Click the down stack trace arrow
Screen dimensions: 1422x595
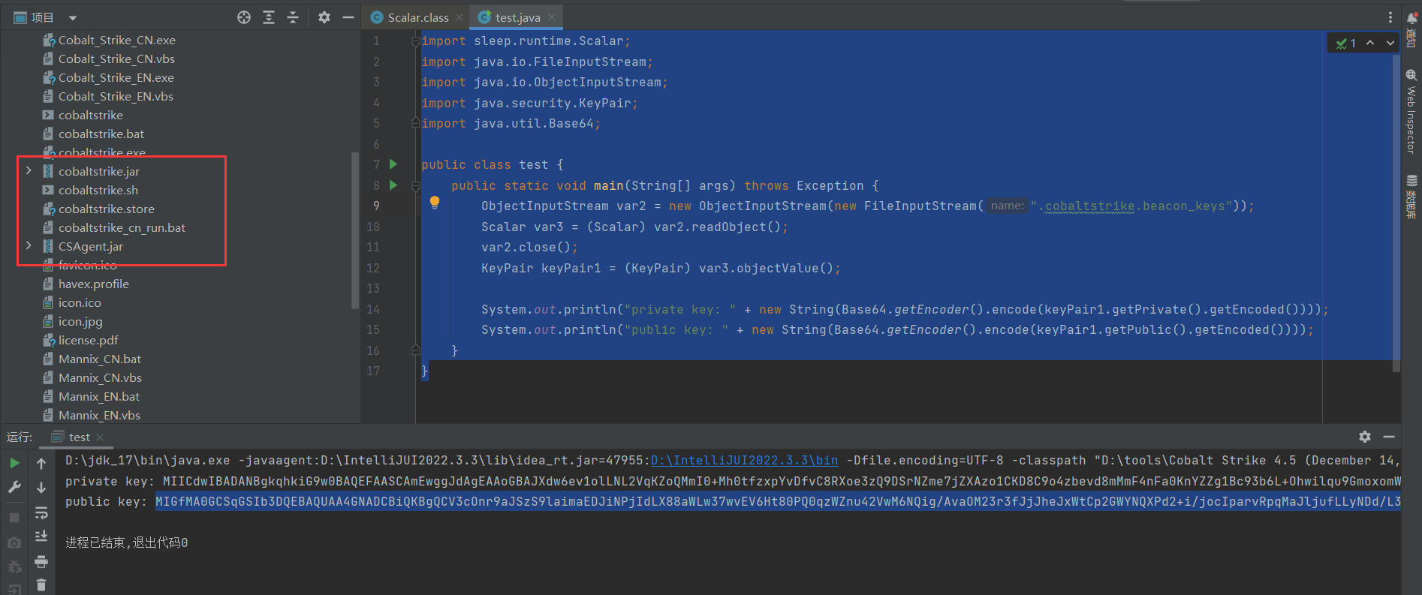click(x=41, y=488)
